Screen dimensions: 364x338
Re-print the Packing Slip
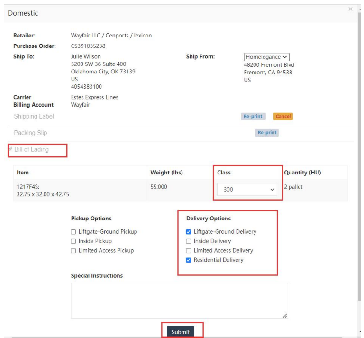[267, 133]
